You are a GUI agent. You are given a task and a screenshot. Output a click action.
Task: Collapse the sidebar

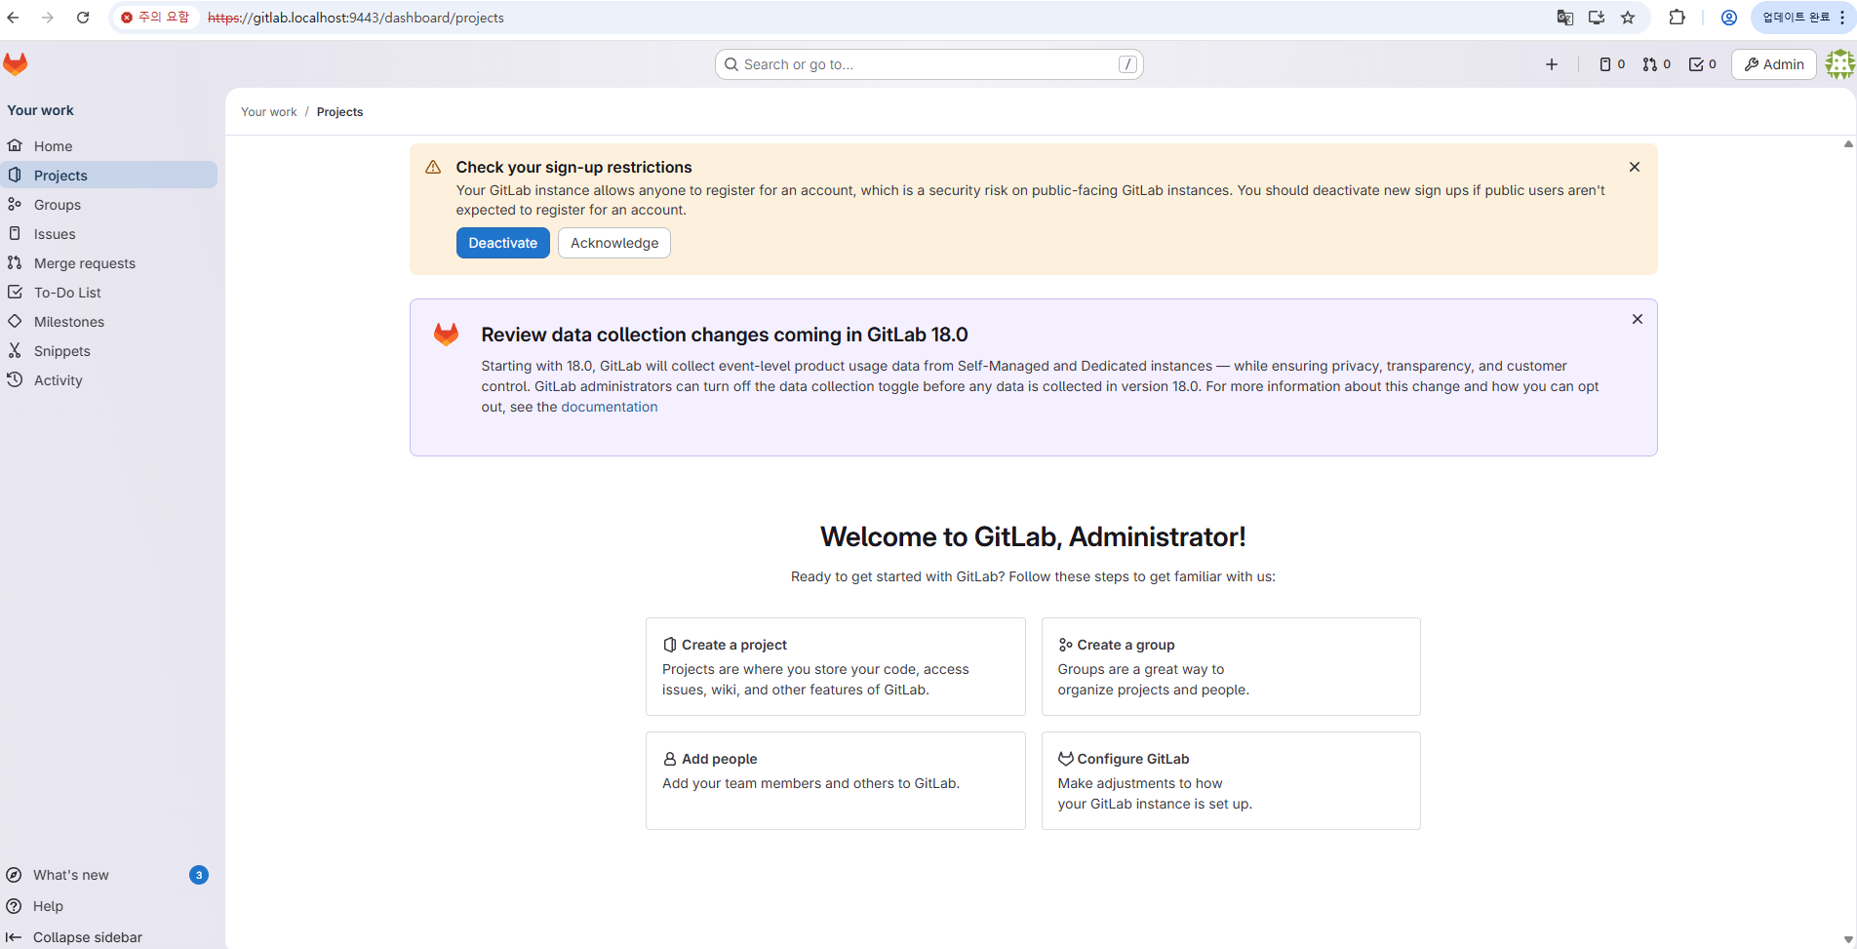[109, 937]
